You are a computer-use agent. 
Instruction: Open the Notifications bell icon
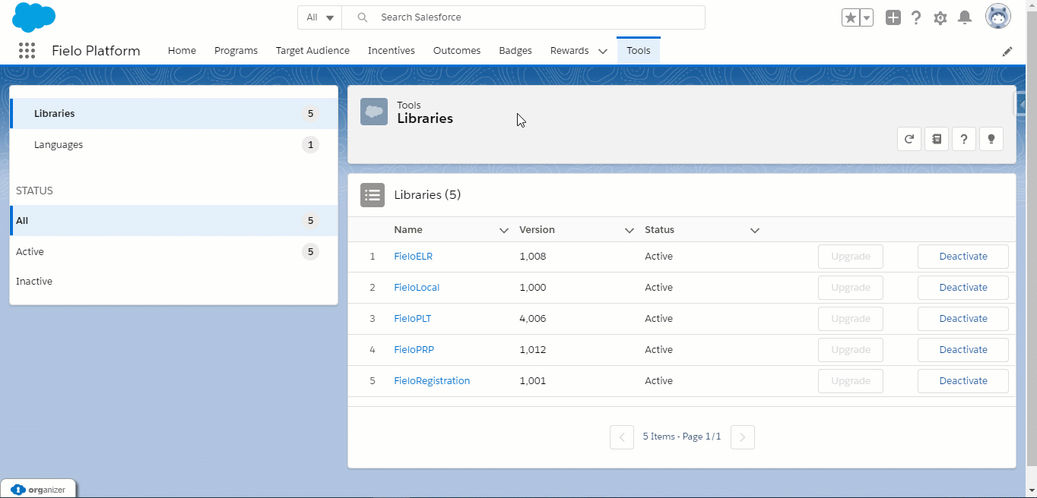[x=965, y=17]
